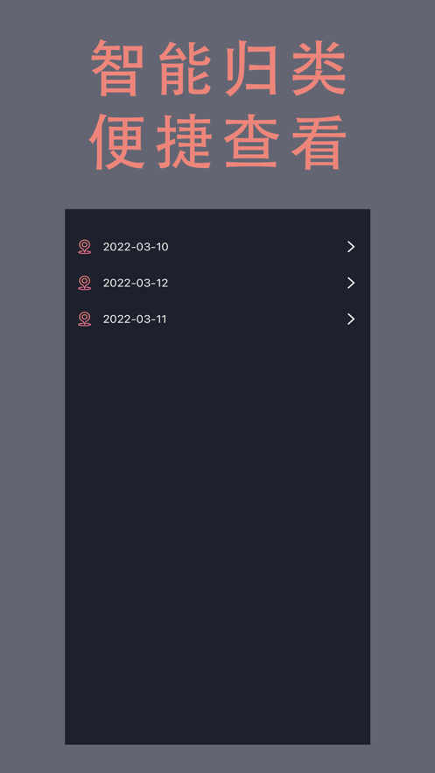
Task: Click the chevron arrow on the 2022-03-11 row
Action: [351, 319]
